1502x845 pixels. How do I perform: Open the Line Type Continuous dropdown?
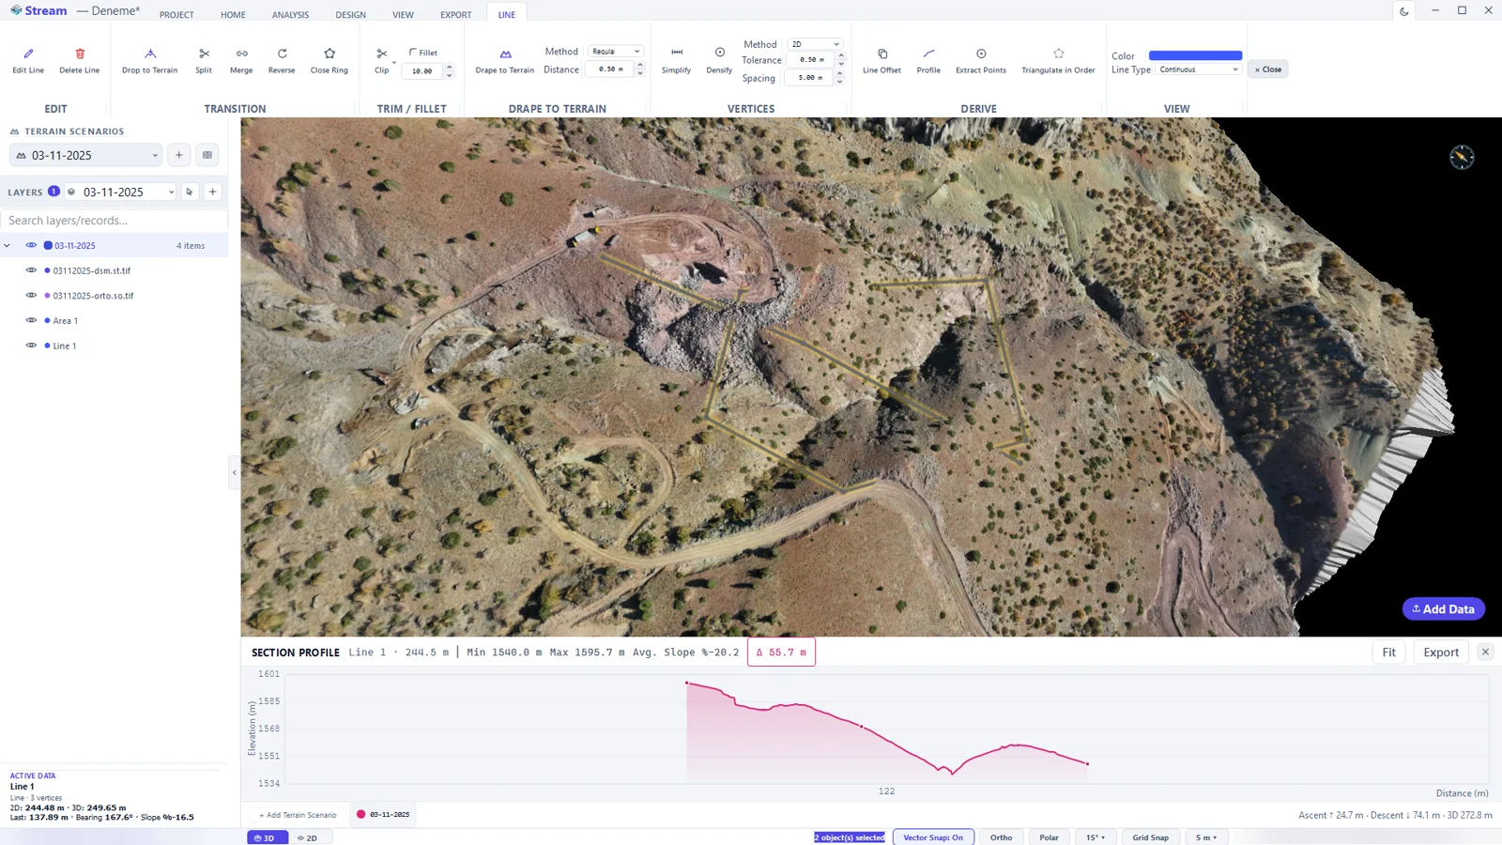tap(1199, 69)
